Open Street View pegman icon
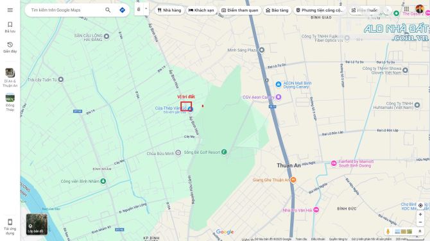Screen dimensions: 430x241 388,231
